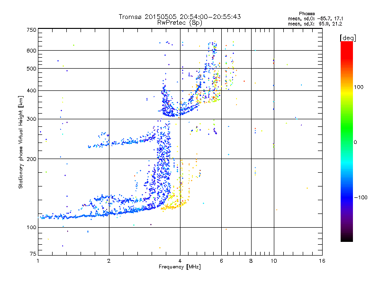Image resolution: width=379 pixels, height=284 pixels.
Task: Click the colorbar tick label '0'
Action: click(355, 142)
